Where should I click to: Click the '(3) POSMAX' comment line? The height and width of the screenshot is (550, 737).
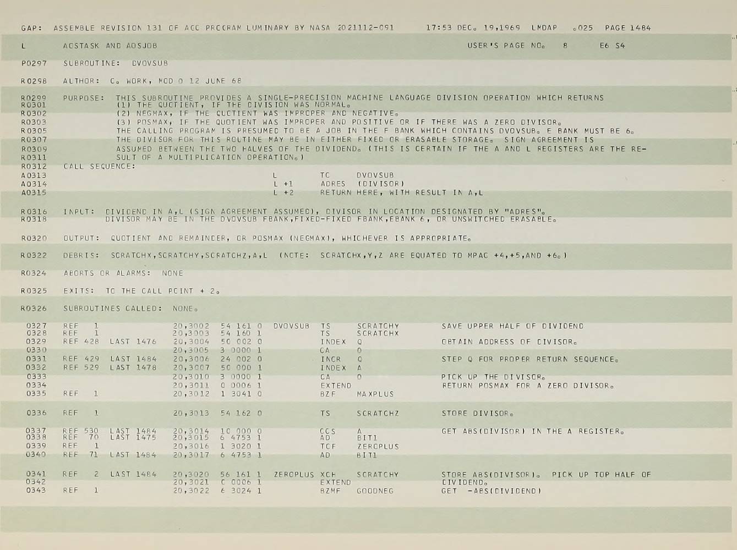(339, 122)
